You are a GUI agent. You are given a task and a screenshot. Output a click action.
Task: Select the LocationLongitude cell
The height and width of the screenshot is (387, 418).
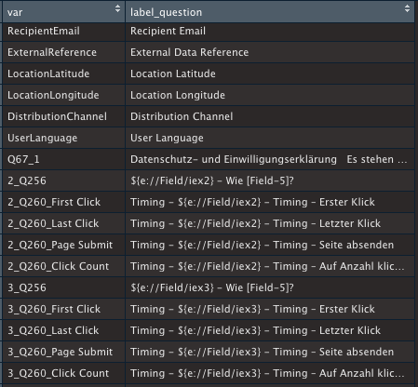click(x=64, y=95)
